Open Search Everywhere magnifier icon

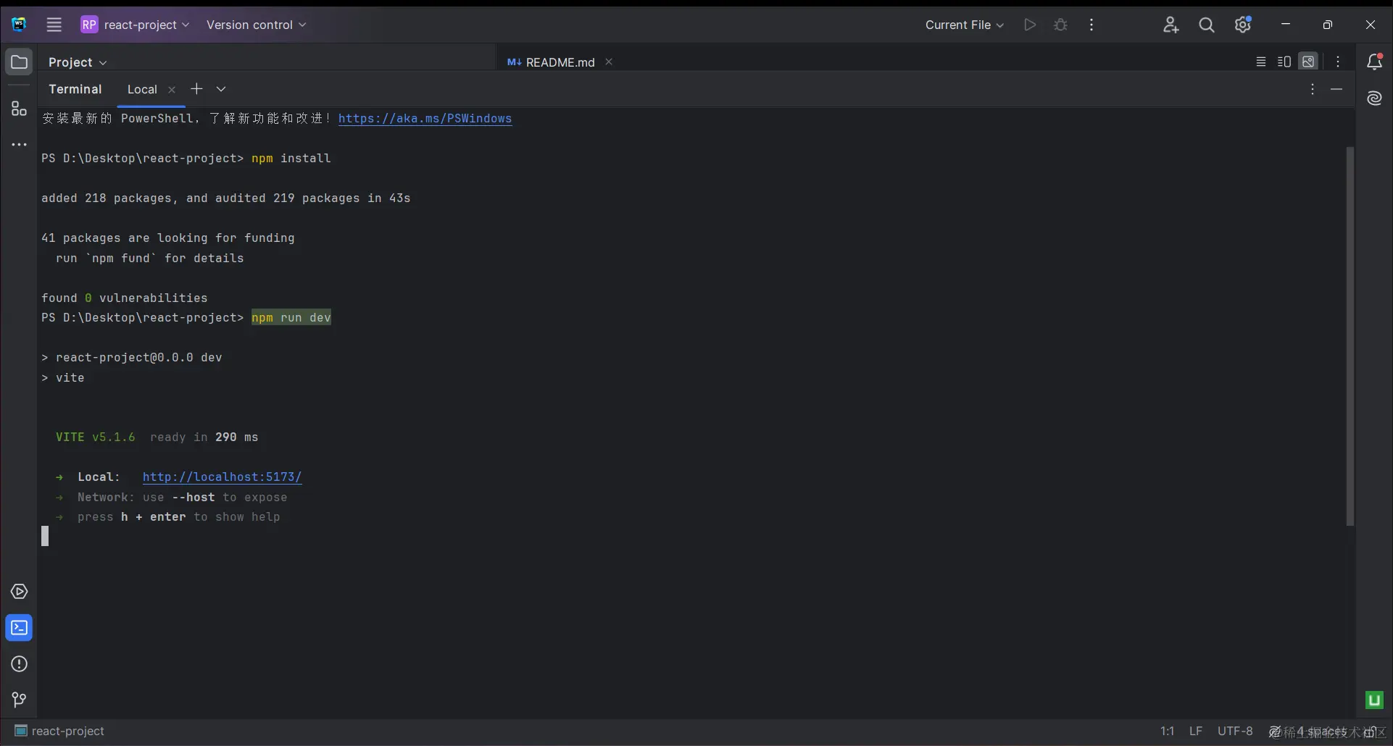[1207, 25]
